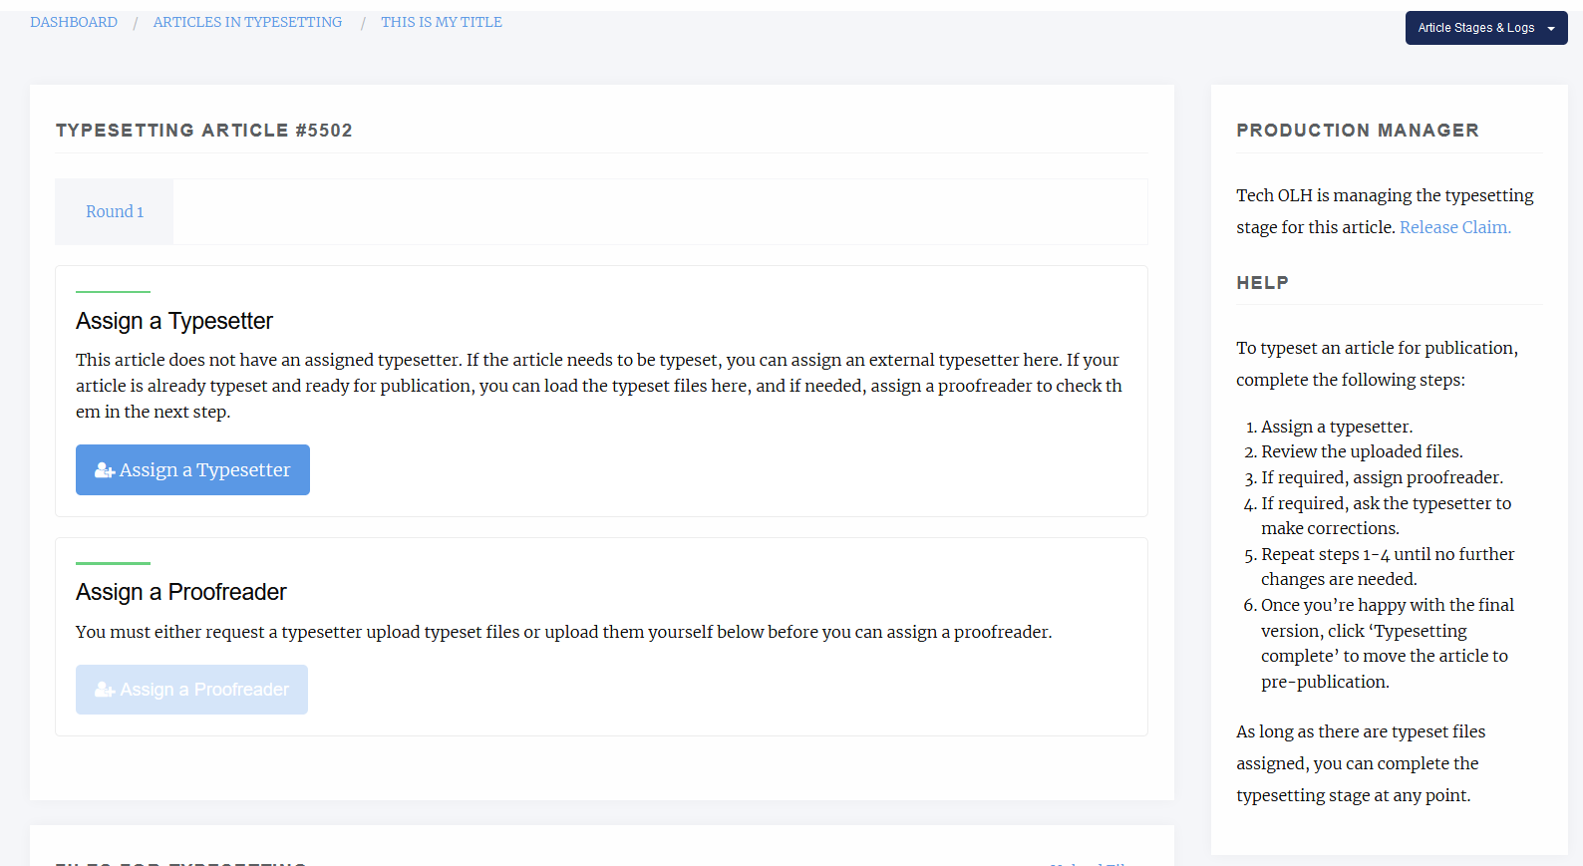Image resolution: width=1583 pixels, height=866 pixels.
Task: Open the This Is My Title breadcrumb
Action: point(441,22)
